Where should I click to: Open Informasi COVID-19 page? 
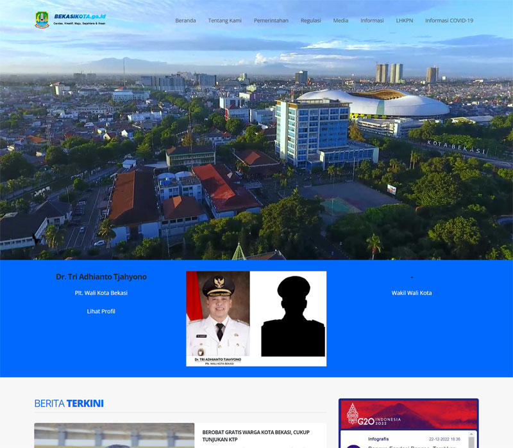pos(449,20)
